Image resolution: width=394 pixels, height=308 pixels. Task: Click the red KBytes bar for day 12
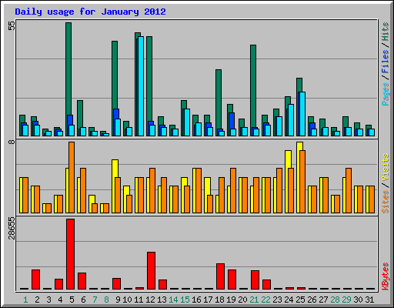[x=152, y=271]
